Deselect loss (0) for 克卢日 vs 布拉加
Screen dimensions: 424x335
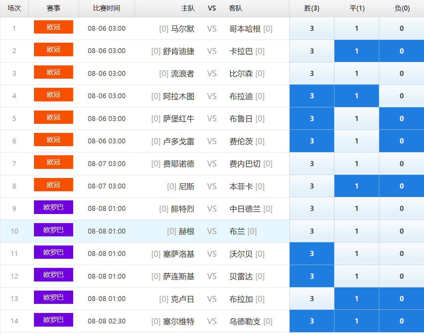(402, 299)
